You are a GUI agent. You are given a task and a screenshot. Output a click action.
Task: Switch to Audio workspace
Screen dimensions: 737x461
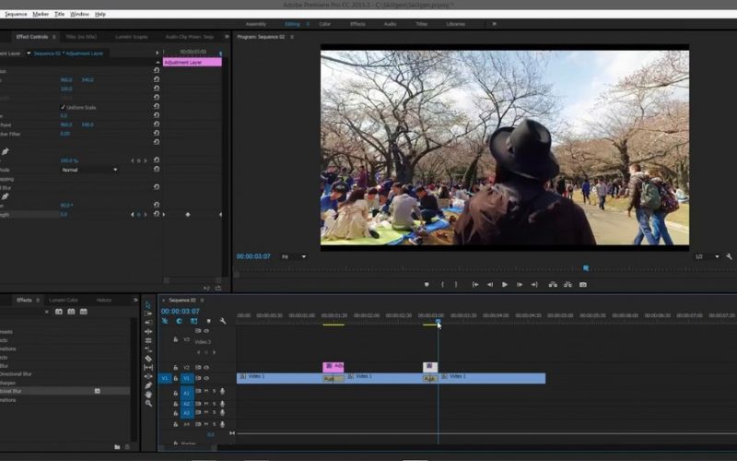pyautogui.click(x=390, y=24)
